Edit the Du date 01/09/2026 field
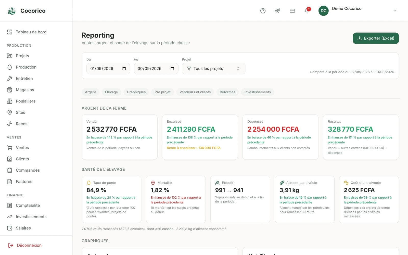Image resolution: width=408 pixels, height=255 pixels. point(108,69)
